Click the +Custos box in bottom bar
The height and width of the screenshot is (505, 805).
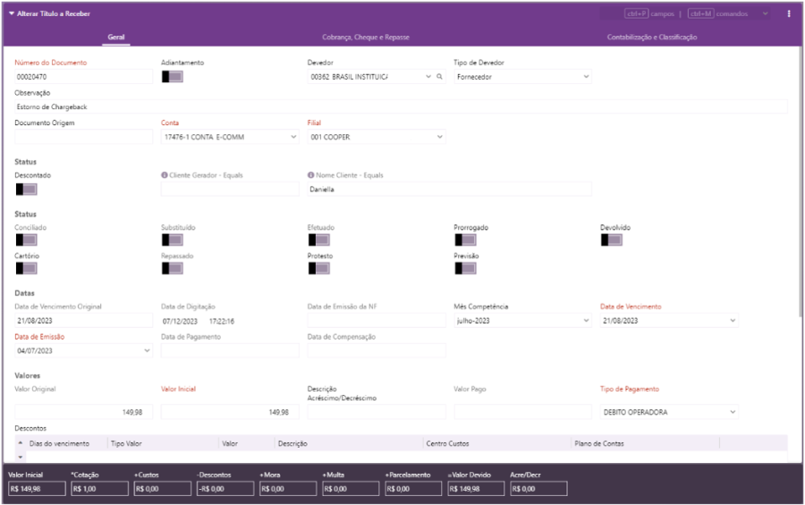click(162, 489)
